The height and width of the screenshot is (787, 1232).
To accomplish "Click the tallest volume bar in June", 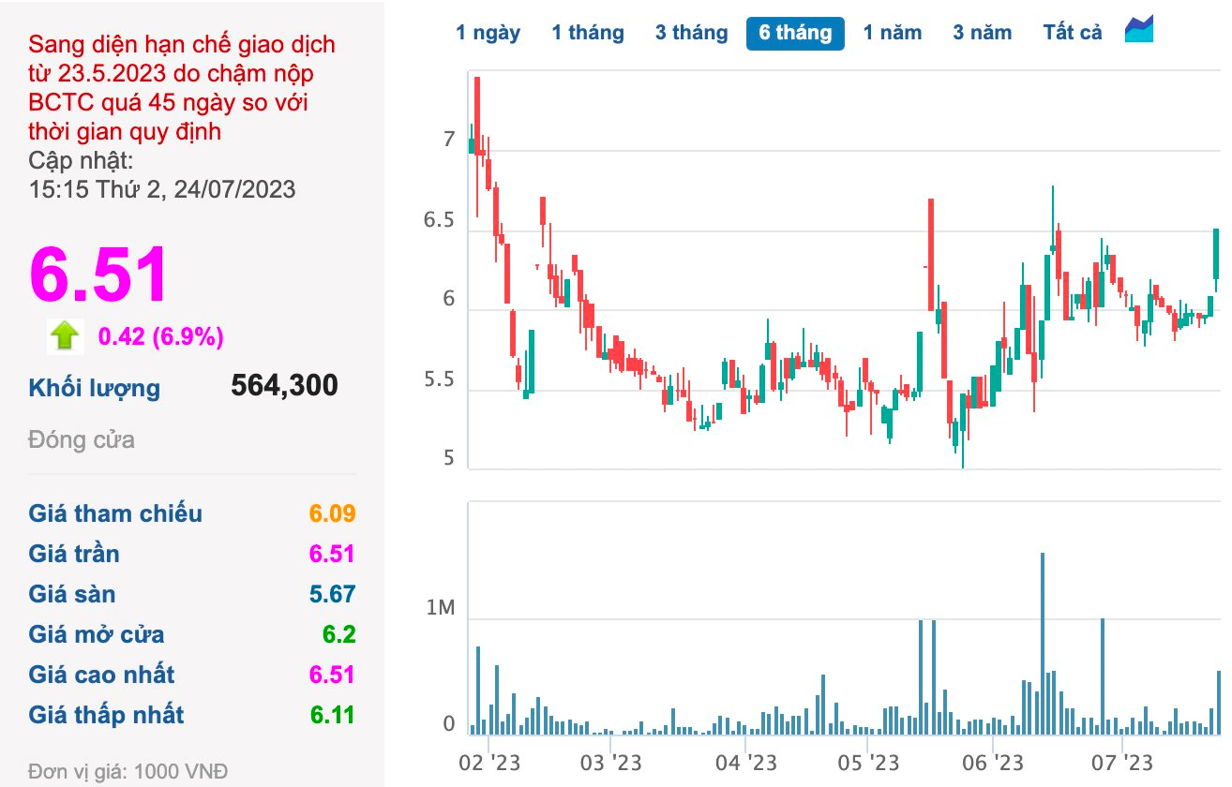I will [x=1043, y=644].
